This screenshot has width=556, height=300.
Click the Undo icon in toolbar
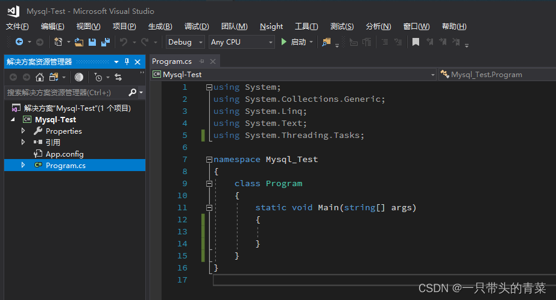tap(124, 42)
